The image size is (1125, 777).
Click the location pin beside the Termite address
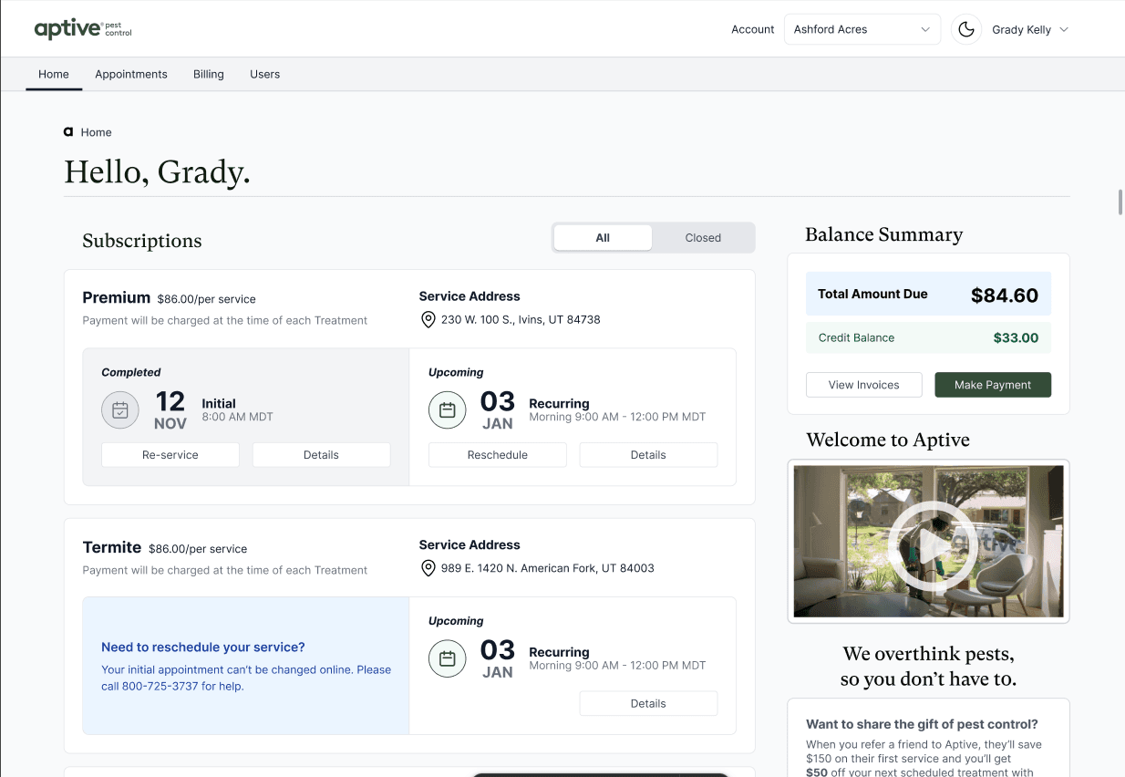pyautogui.click(x=428, y=568)
